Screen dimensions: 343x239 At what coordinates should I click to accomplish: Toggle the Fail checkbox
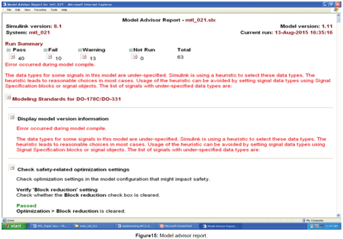click(46, 50)
